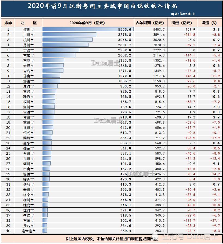
Task: Click the 排序 column header
Action: click(8, 23)
